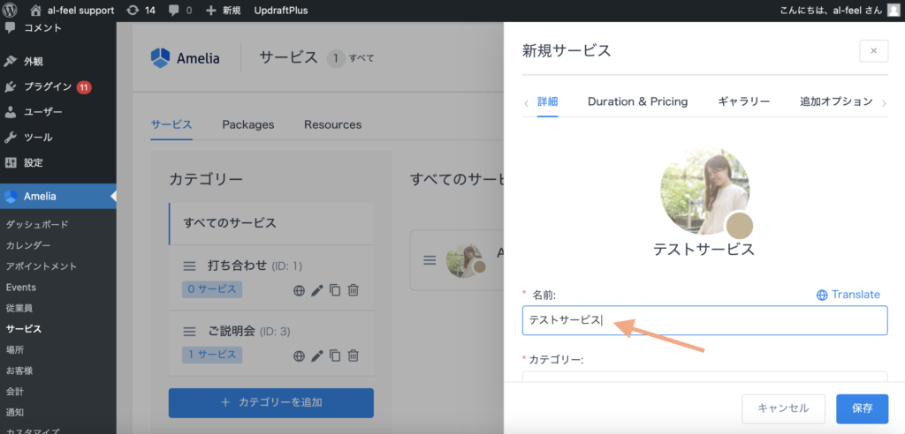Switch to the Duration & Pricing tab
The width and height of the screenshot is (905, 434).
click(x=637, y=101)
